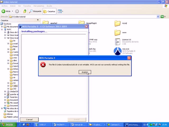The width and height of the screenshot is (169, 127).
Task: Click Internet Explorer quick launch icon
Action: 20,125
